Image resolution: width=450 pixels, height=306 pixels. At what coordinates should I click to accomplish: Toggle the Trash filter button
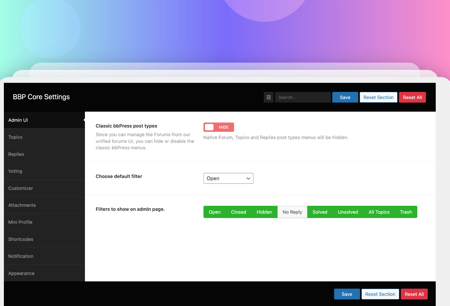coord(406,212)
